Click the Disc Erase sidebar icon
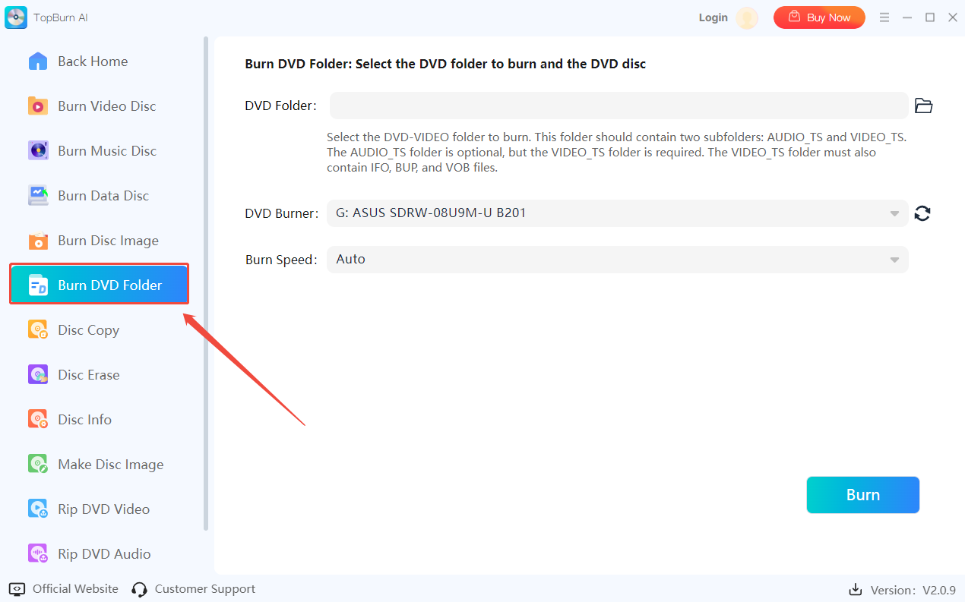 pyautogui.click(x=38, y=375)
